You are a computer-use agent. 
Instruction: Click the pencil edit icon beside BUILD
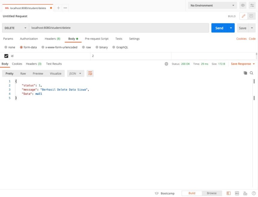point(243,16)
